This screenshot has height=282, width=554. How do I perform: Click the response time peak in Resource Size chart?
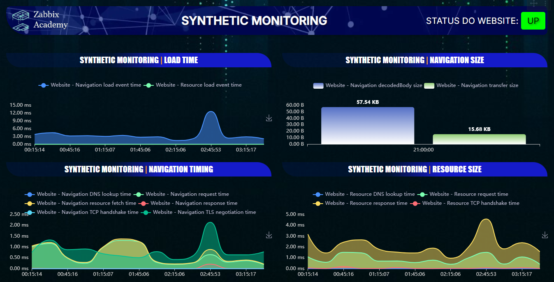(487, 219)
